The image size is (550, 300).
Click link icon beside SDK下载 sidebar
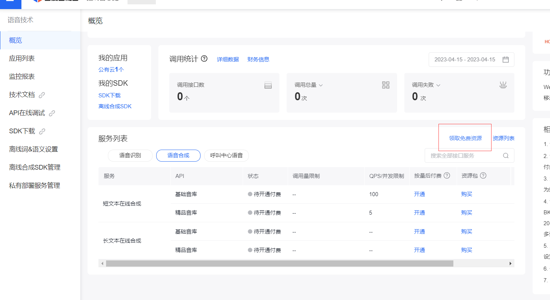click(x=42, y=131)
